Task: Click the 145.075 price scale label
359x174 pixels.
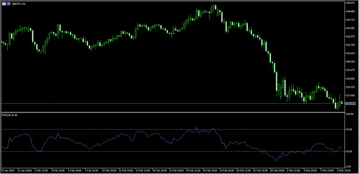Action: point(351,3)
